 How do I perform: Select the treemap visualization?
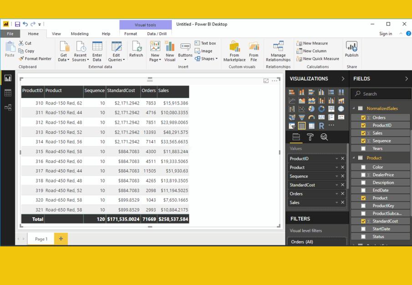(331, 109)
